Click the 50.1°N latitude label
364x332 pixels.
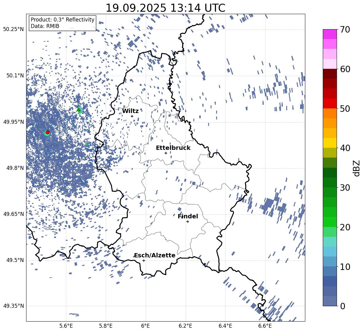pyautogui.click(x=15, y=76)
